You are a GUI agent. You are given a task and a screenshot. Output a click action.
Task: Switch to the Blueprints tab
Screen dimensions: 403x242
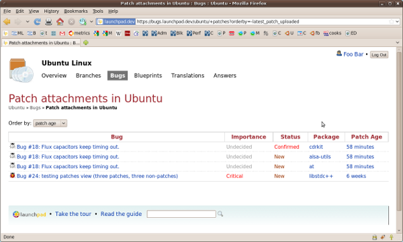click(x=148, y=76)
